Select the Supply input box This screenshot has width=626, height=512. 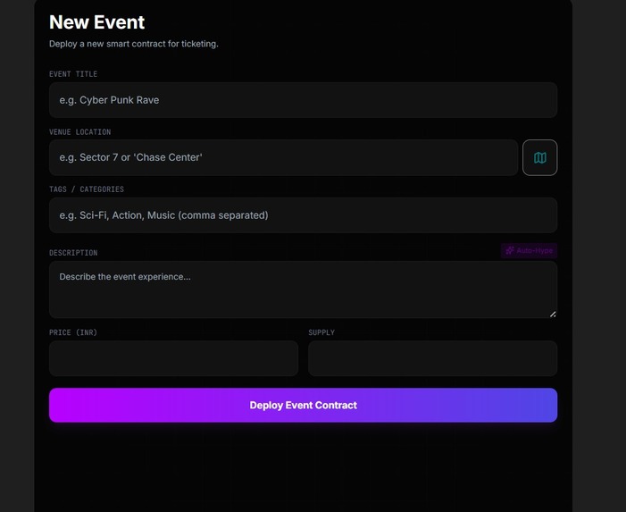pos(433,358)
